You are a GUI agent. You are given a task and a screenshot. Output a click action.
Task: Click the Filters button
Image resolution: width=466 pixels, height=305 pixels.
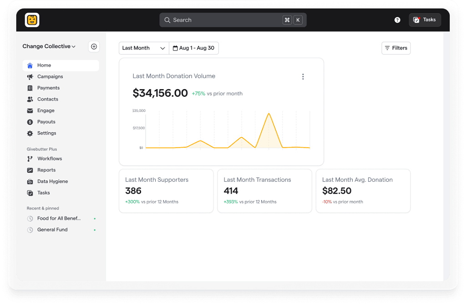pos(396,48)
